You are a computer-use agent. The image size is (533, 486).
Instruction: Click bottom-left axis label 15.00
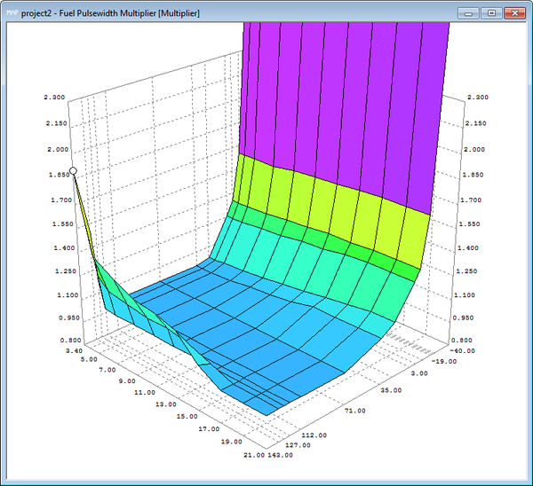(x=187, y=417)
